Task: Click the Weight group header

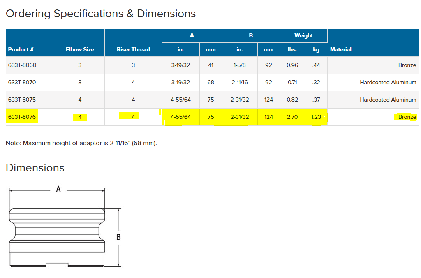Action: click(303, 35)
